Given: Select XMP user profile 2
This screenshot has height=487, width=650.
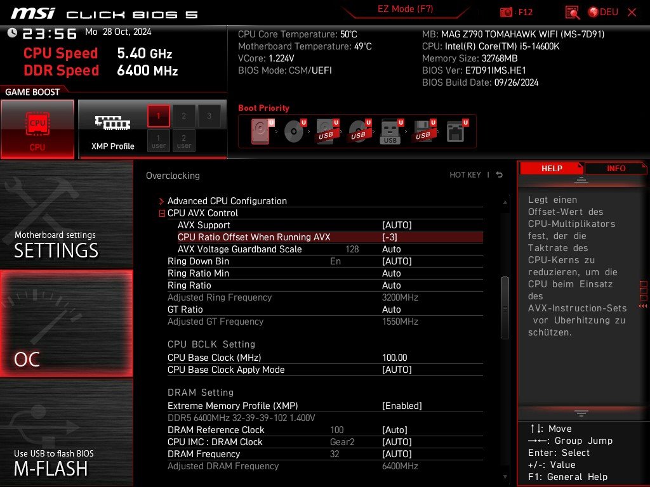Looking at the screenshot, I should (183, 141).
